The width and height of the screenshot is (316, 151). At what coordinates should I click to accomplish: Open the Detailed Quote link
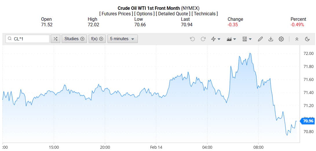click(x=173, y=14)
